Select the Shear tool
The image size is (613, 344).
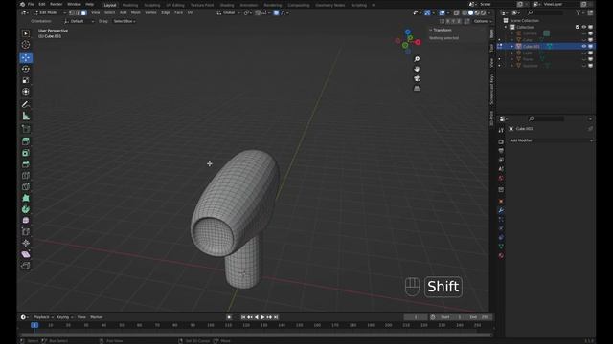click(x=26, y=255)
